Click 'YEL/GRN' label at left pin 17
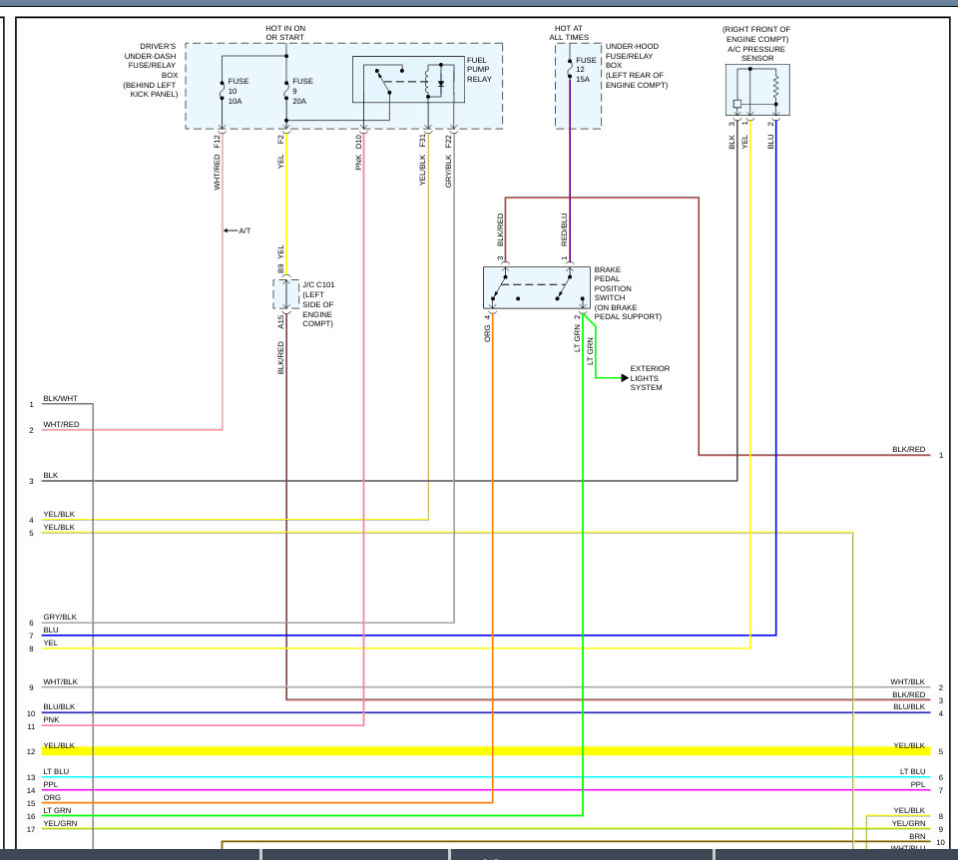The width and height of the screenshot is (958, 860). [x=61, y=823]
